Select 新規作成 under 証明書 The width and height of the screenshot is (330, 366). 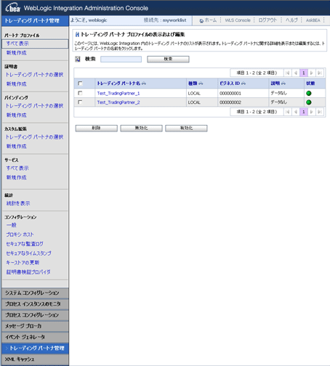(x=17, y=84)
